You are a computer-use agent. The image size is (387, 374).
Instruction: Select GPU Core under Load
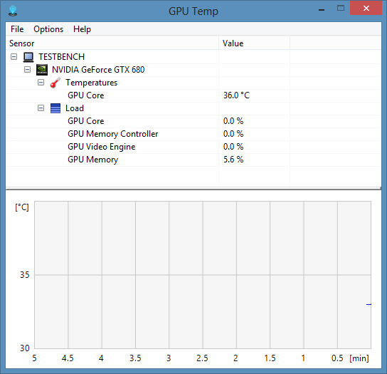(86, 121)
